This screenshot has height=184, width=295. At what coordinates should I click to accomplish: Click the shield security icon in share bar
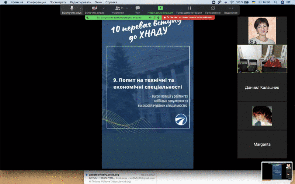click(x=159, y=17)
